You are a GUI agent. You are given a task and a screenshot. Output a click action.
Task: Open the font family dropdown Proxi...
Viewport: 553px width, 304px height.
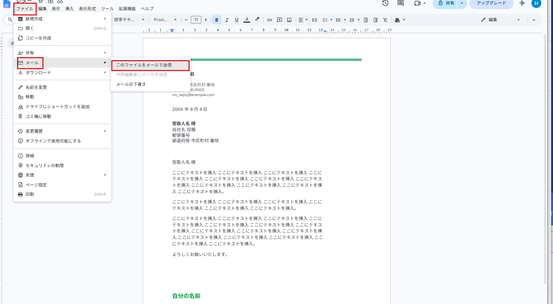[165, 20]
